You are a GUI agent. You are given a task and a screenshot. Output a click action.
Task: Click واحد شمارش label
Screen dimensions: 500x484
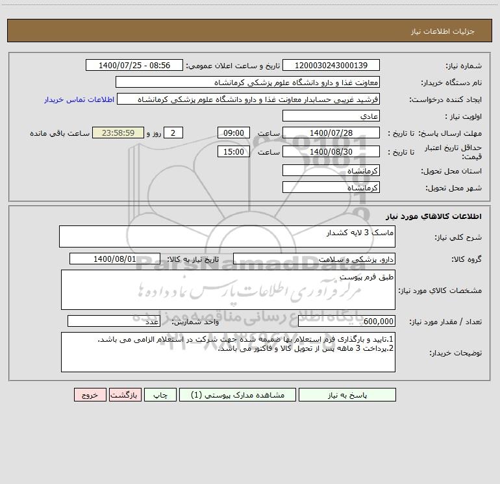click(195, 322)
